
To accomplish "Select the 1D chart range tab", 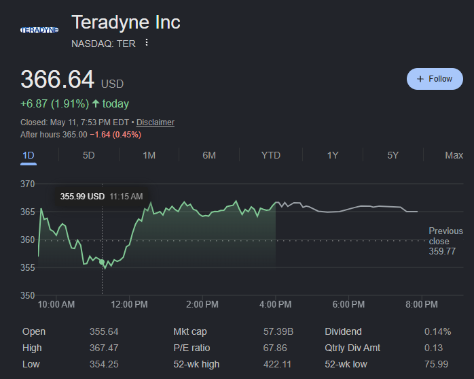I will click(x=29, y=156).
